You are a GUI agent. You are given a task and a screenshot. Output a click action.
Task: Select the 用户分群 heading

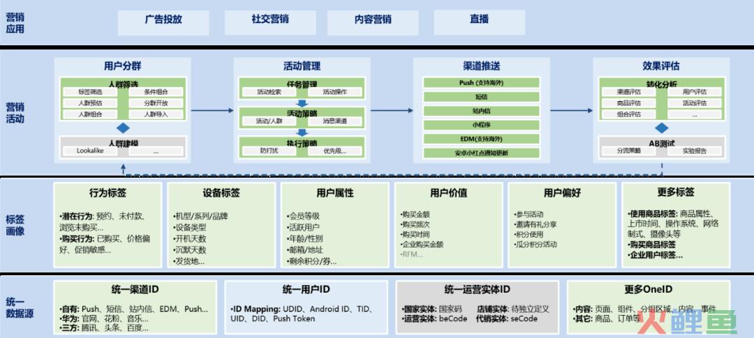123,66
